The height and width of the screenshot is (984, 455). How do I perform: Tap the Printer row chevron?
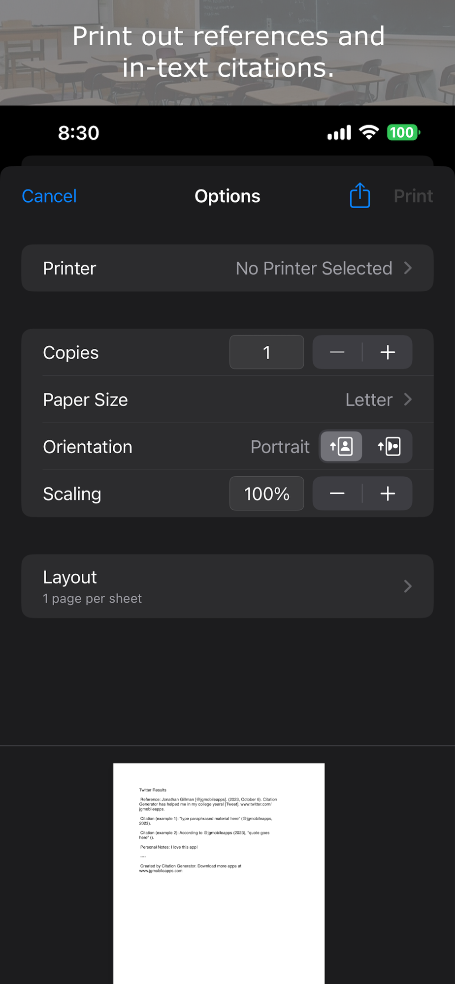click(408, 268)
